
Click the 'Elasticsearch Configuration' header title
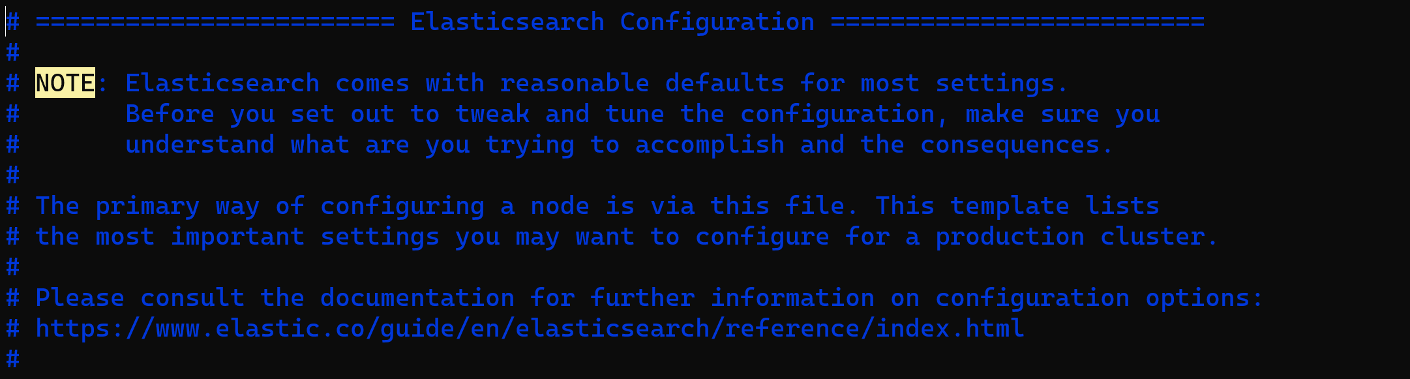tap(612, 22)
